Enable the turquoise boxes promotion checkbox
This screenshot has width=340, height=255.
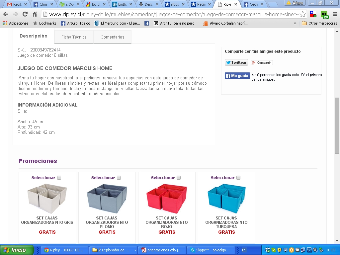pos(238,178)
